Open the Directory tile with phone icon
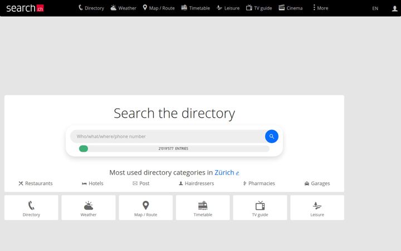 click(x=31, y=207)
